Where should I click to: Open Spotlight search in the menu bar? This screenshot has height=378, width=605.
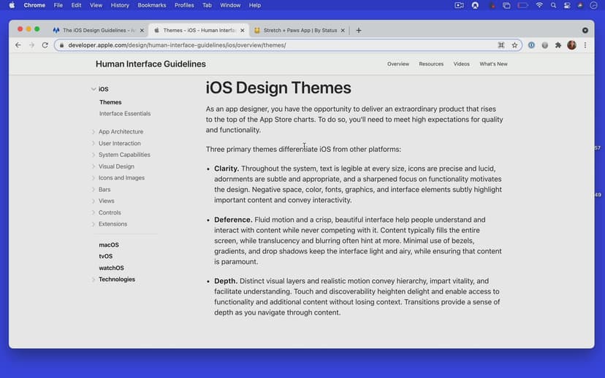[553, 5]
